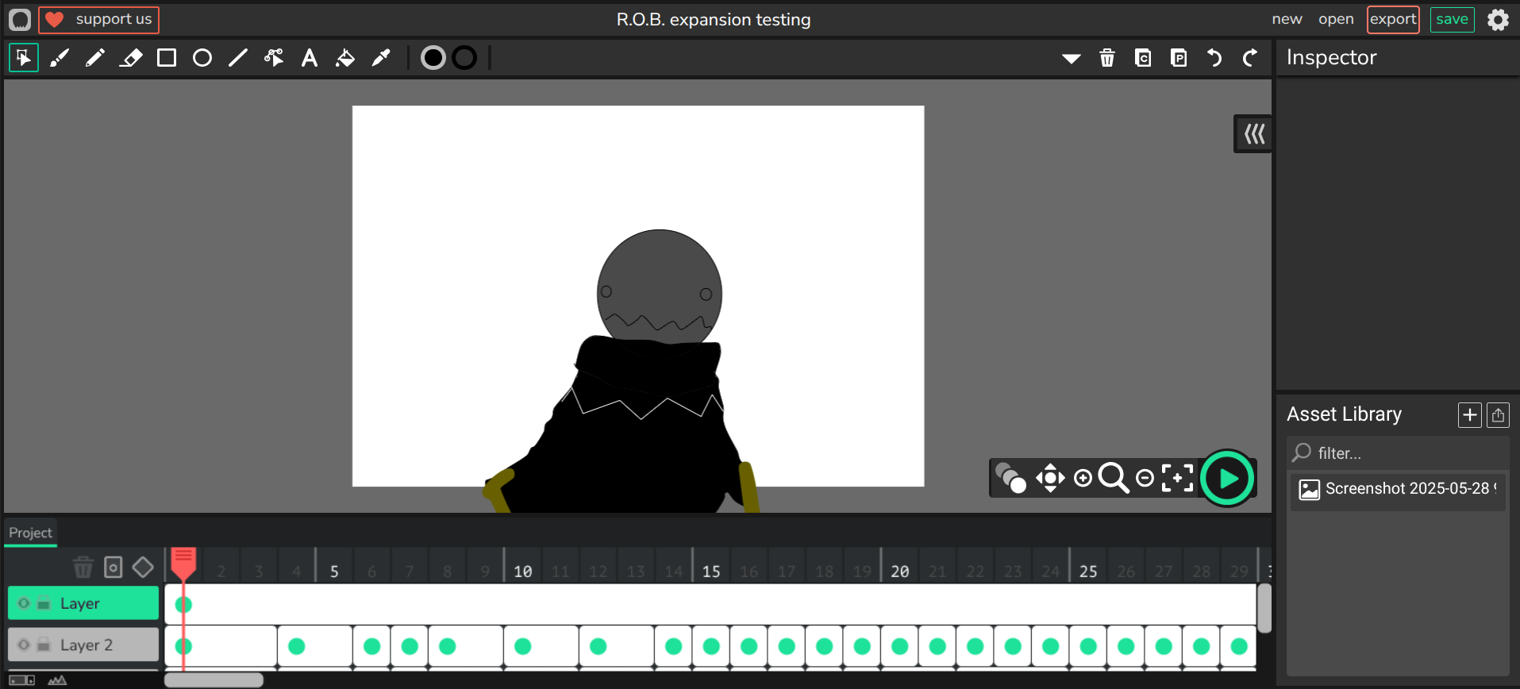
Task: Click the Pan canvas tool
Action: point(1050,478)
